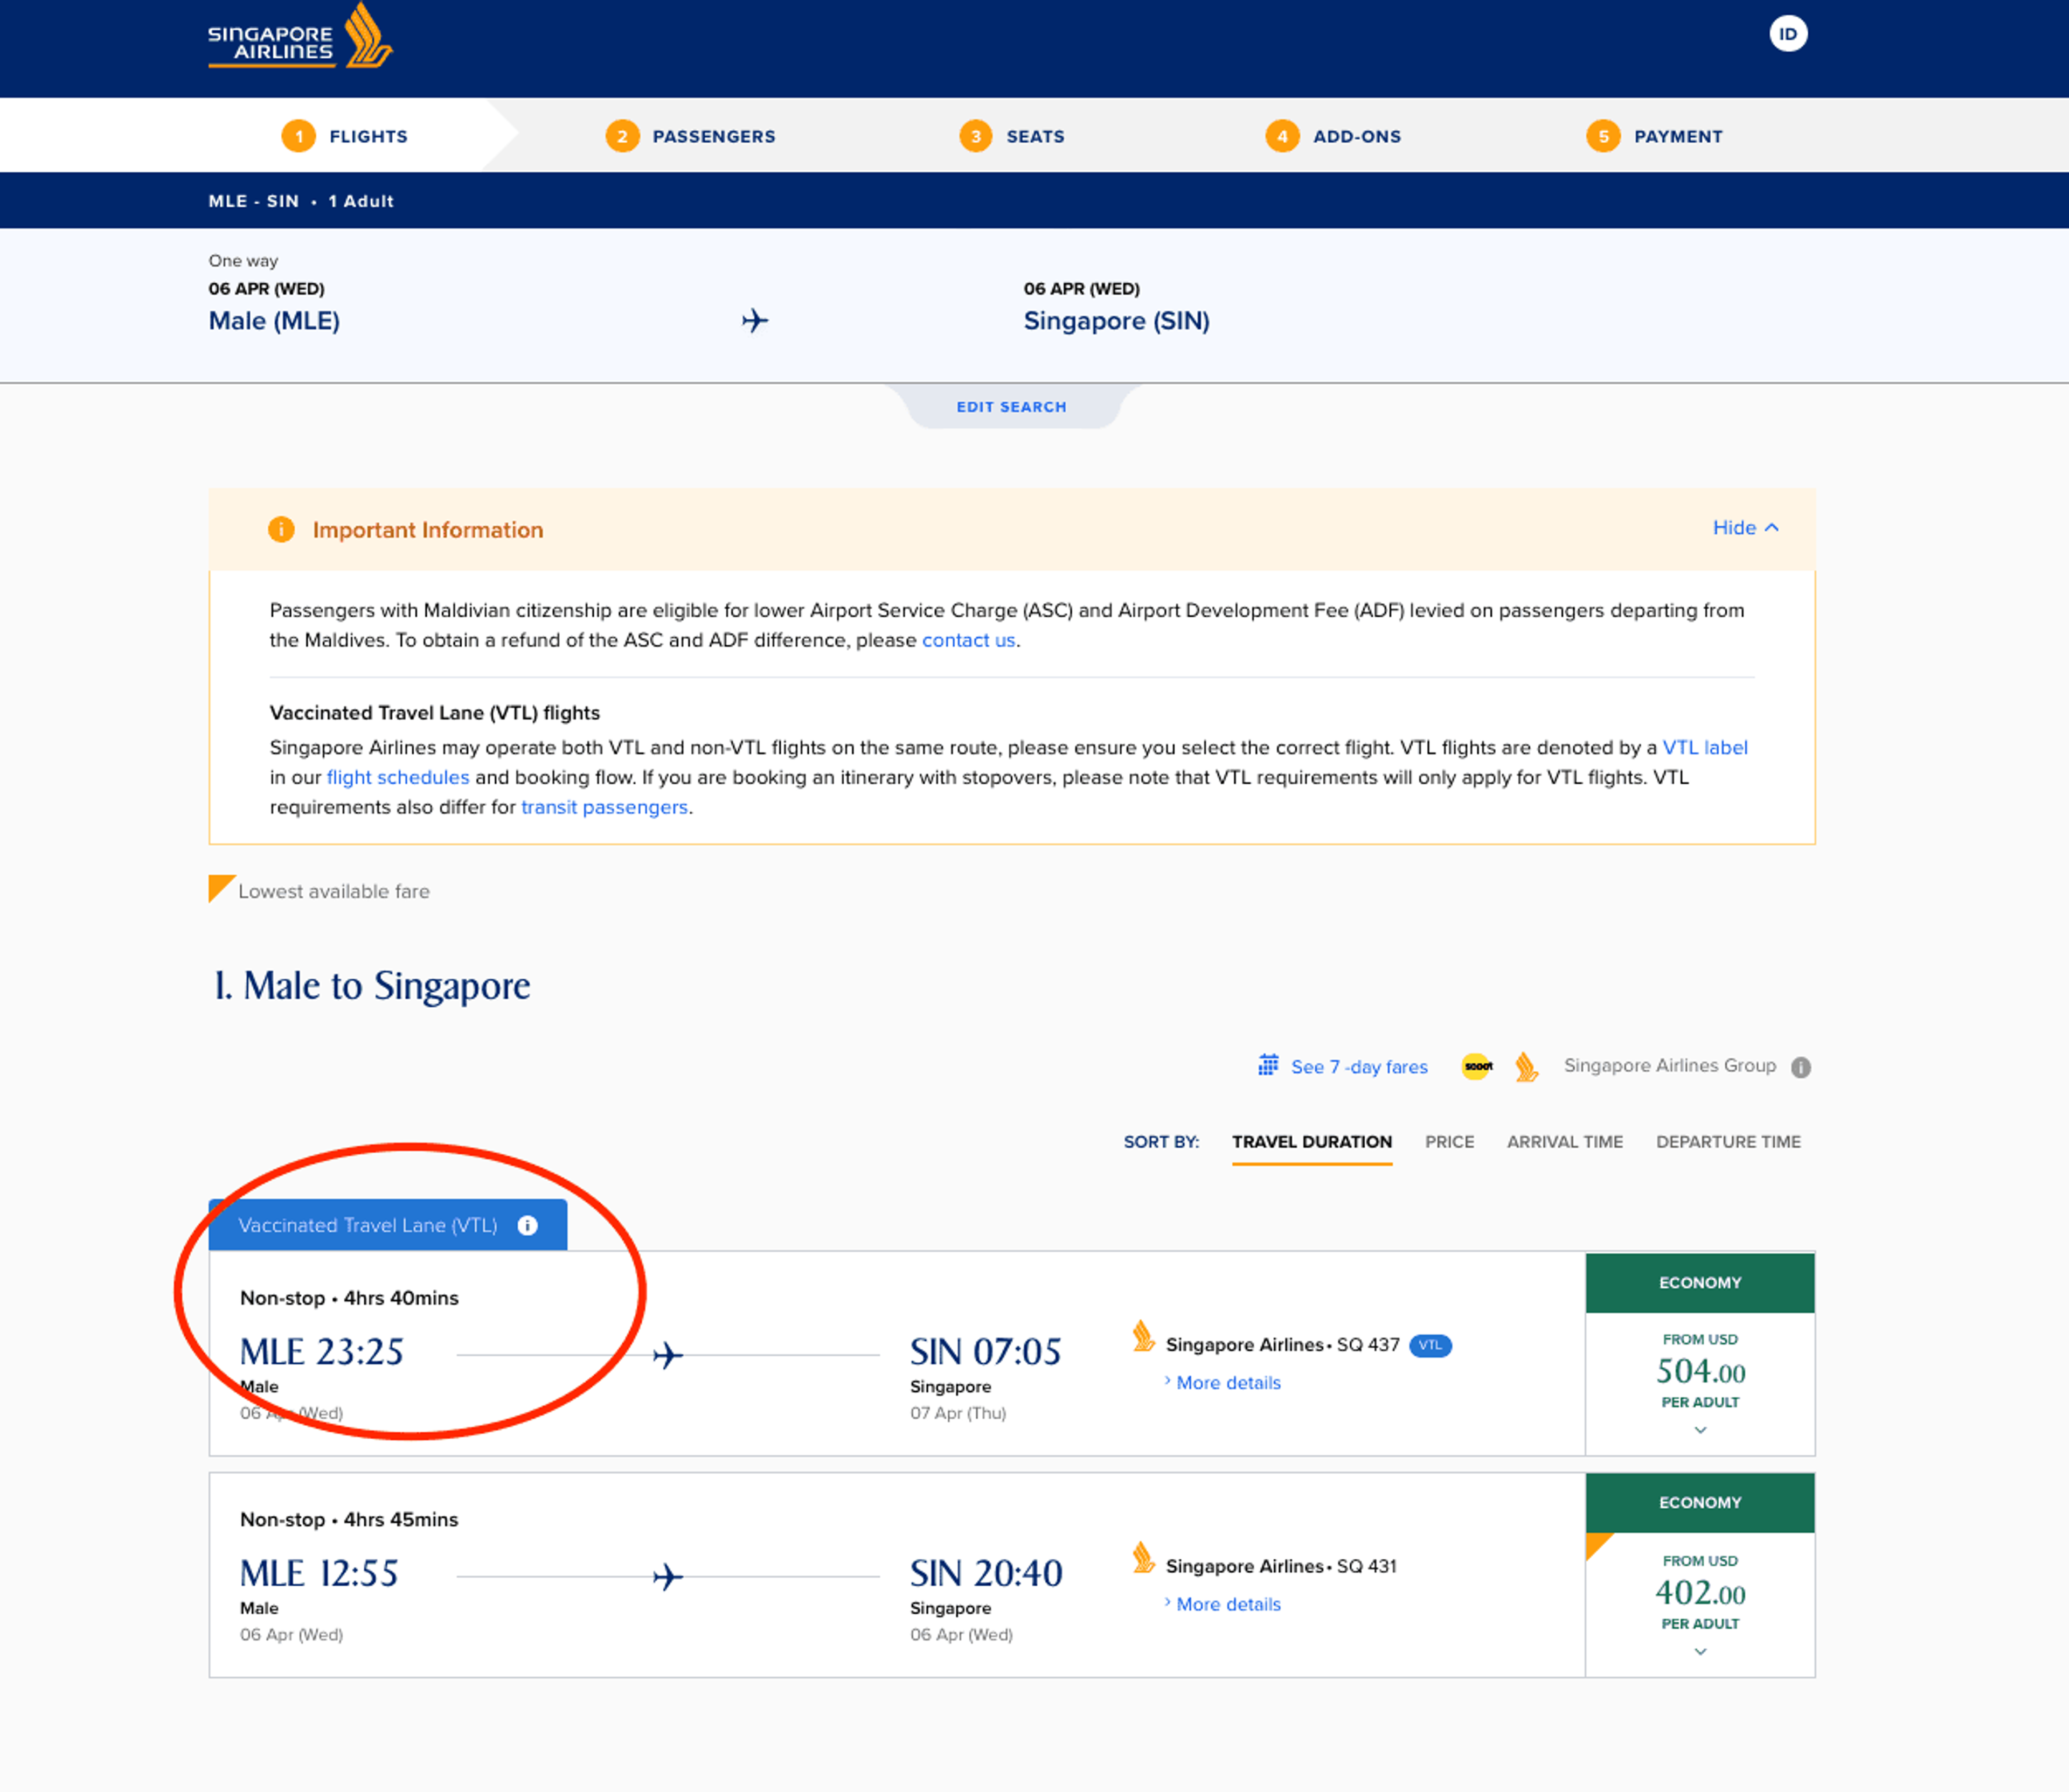Viewport: 2069px width, 1792px height.
Task: Select the Travel Duration sort option
Action: [x=1310, y=1142]
